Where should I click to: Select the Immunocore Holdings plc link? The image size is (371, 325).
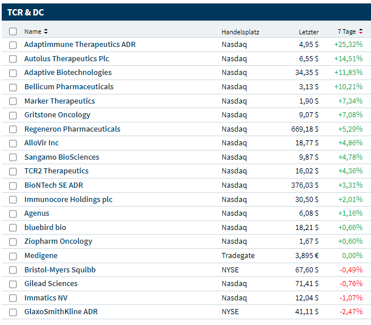68,199
